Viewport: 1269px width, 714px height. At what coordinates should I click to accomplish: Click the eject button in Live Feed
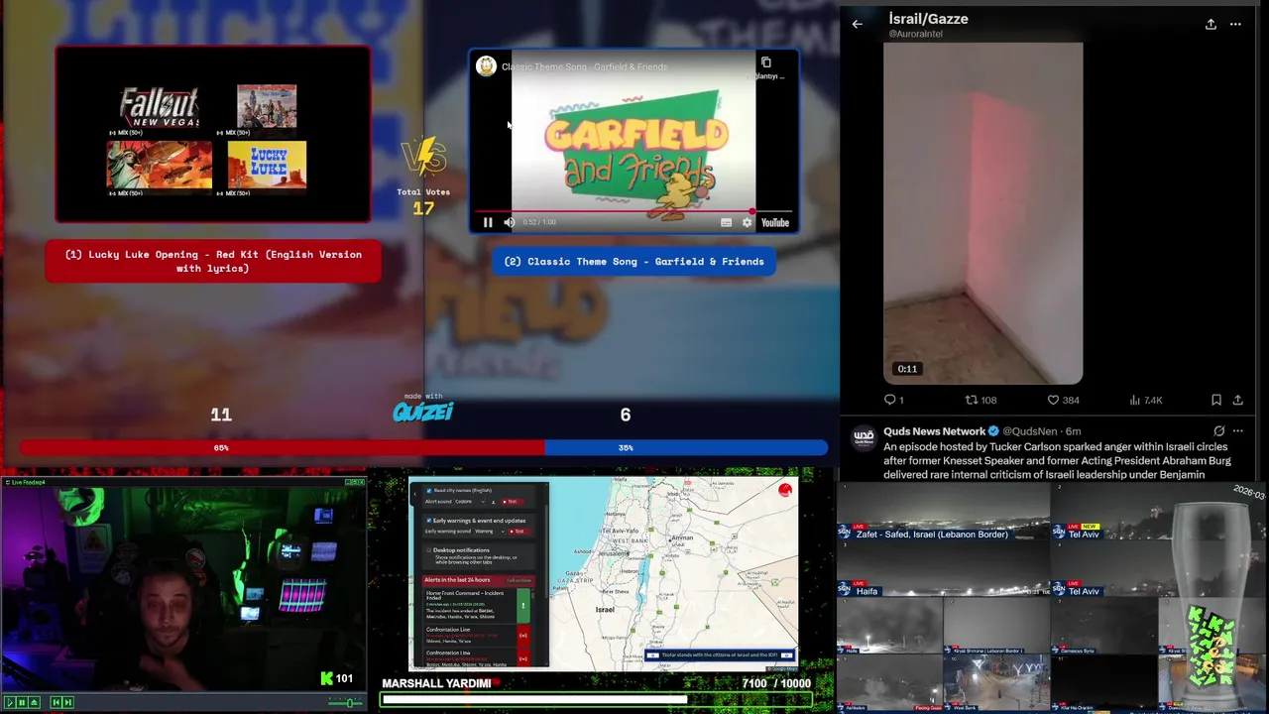point(34,703)
